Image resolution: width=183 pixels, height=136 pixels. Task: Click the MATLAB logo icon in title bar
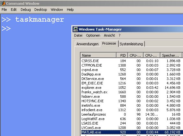[3, 4]
